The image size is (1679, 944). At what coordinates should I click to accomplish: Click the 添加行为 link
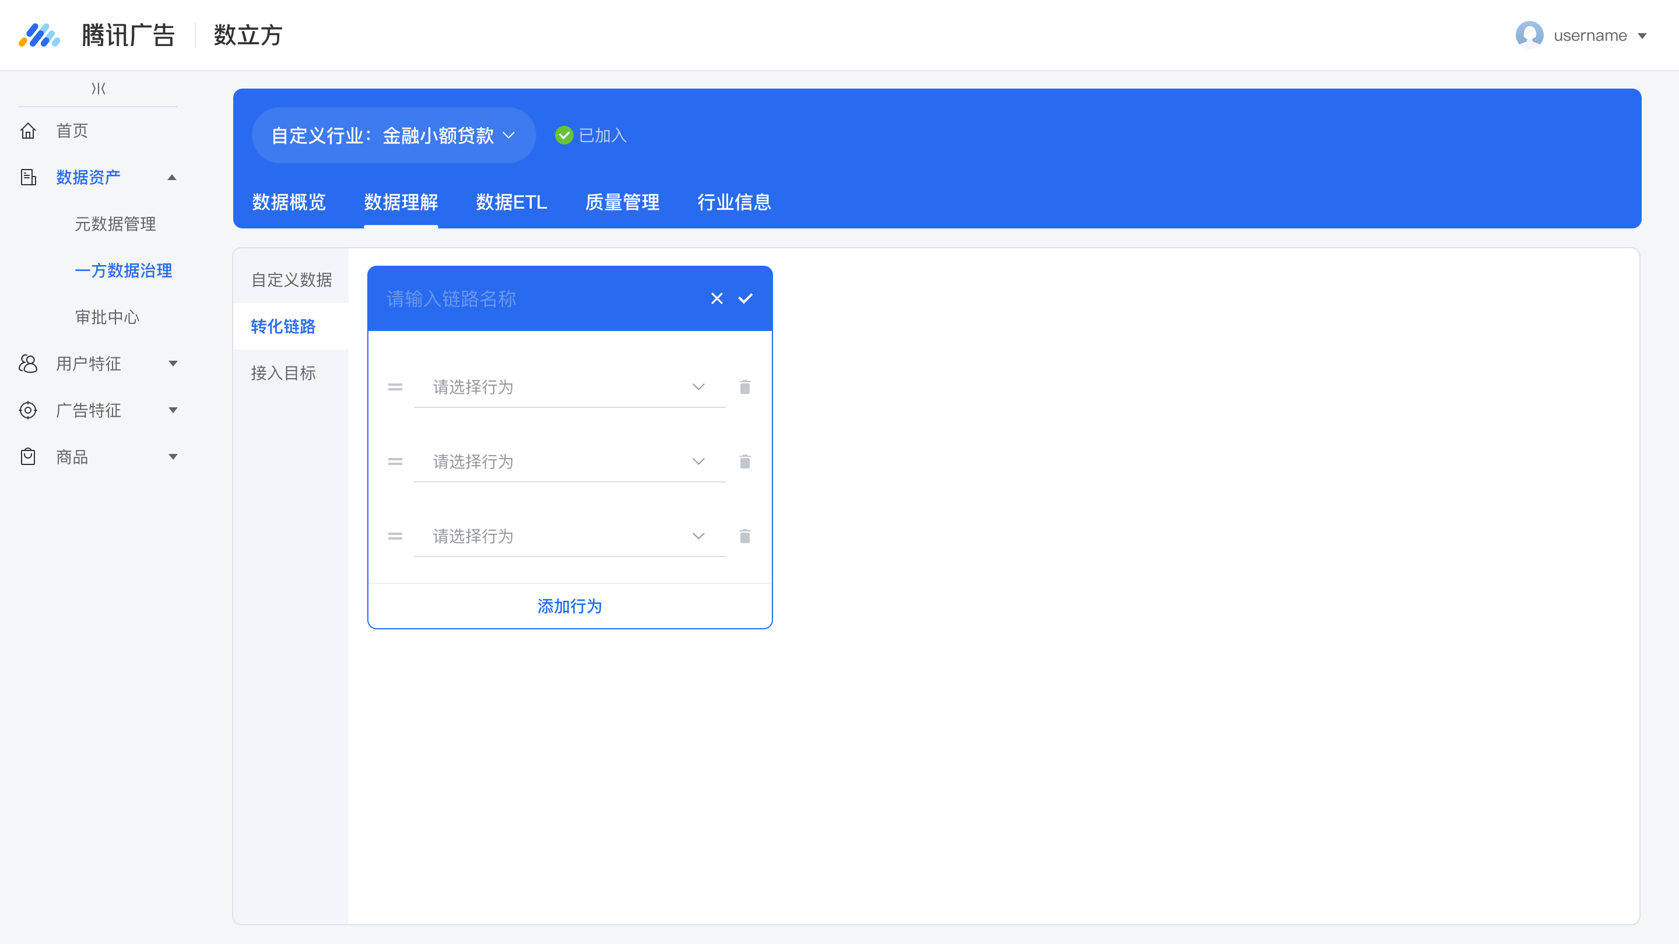pyautogui.click(x=570, y=607)
